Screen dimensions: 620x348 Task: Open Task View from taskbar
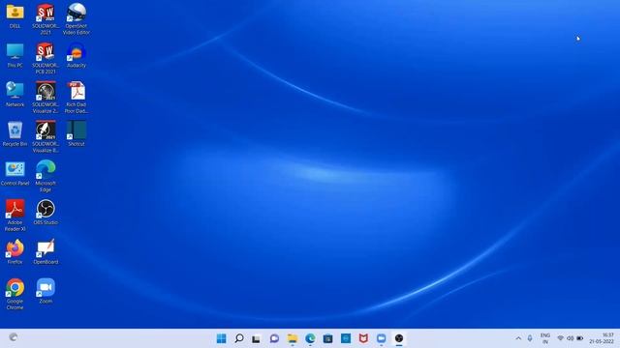pyautogui.click(x=256, y=338)
